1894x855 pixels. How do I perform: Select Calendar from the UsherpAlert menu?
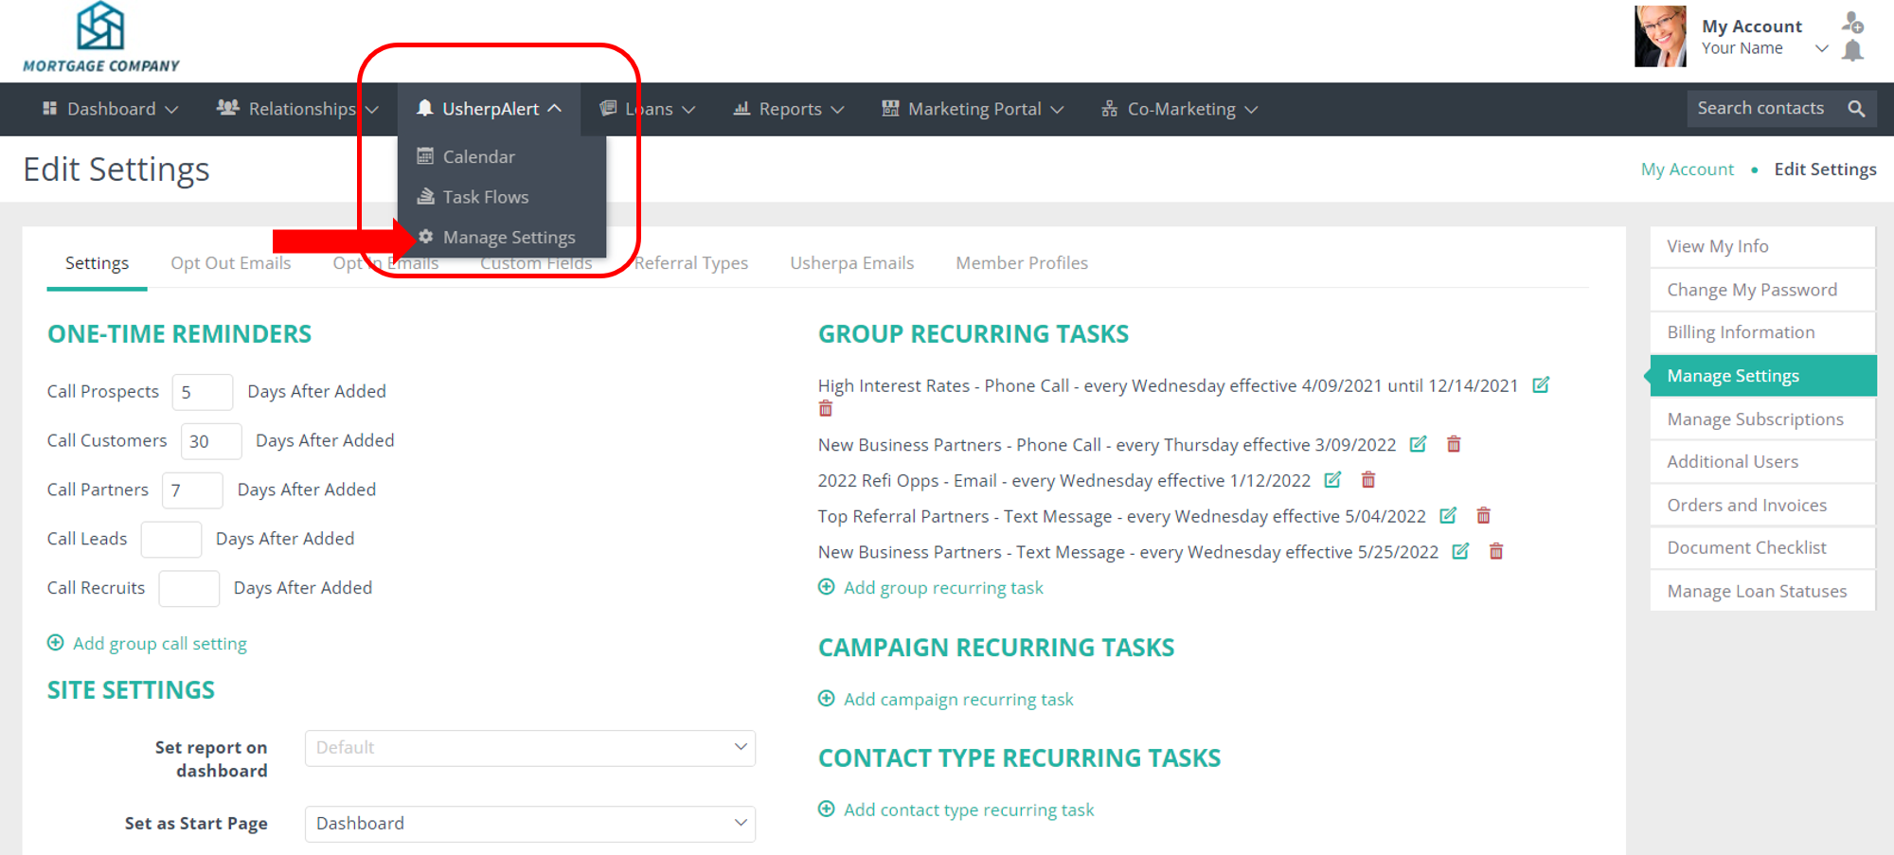(478, 156)
